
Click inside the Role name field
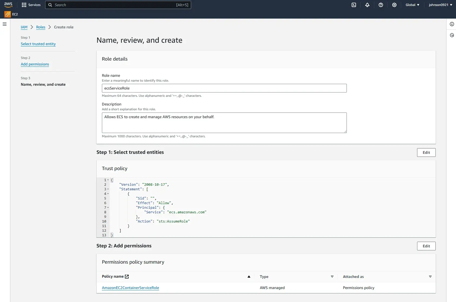224,88
